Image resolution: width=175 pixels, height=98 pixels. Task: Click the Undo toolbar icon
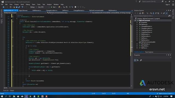click(22, 7)
